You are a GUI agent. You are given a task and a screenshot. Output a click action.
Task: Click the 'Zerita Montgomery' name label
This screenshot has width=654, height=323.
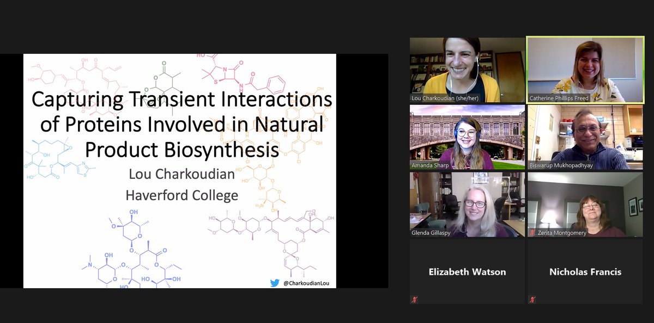coord(561,233)
